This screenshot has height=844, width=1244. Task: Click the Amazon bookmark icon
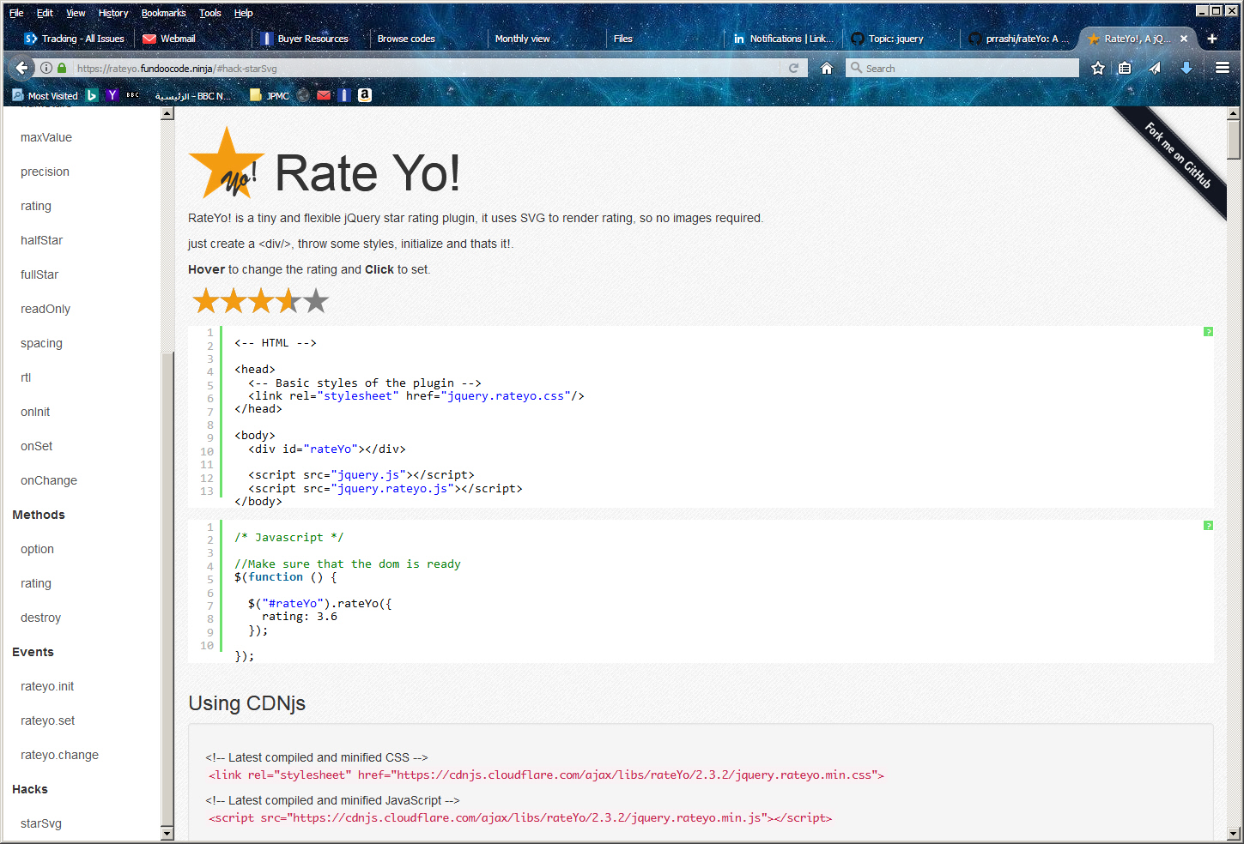(x=365, y=95)
